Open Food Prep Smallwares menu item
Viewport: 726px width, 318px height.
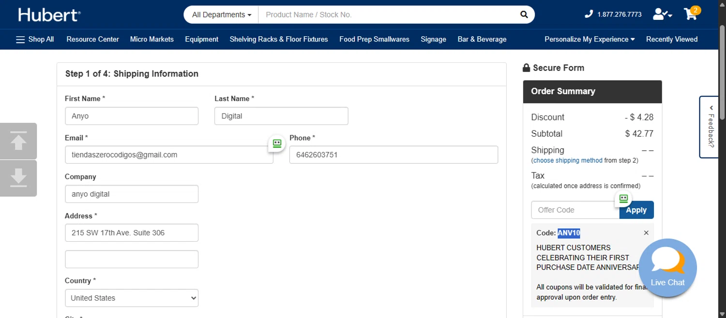tap(374, 39)
